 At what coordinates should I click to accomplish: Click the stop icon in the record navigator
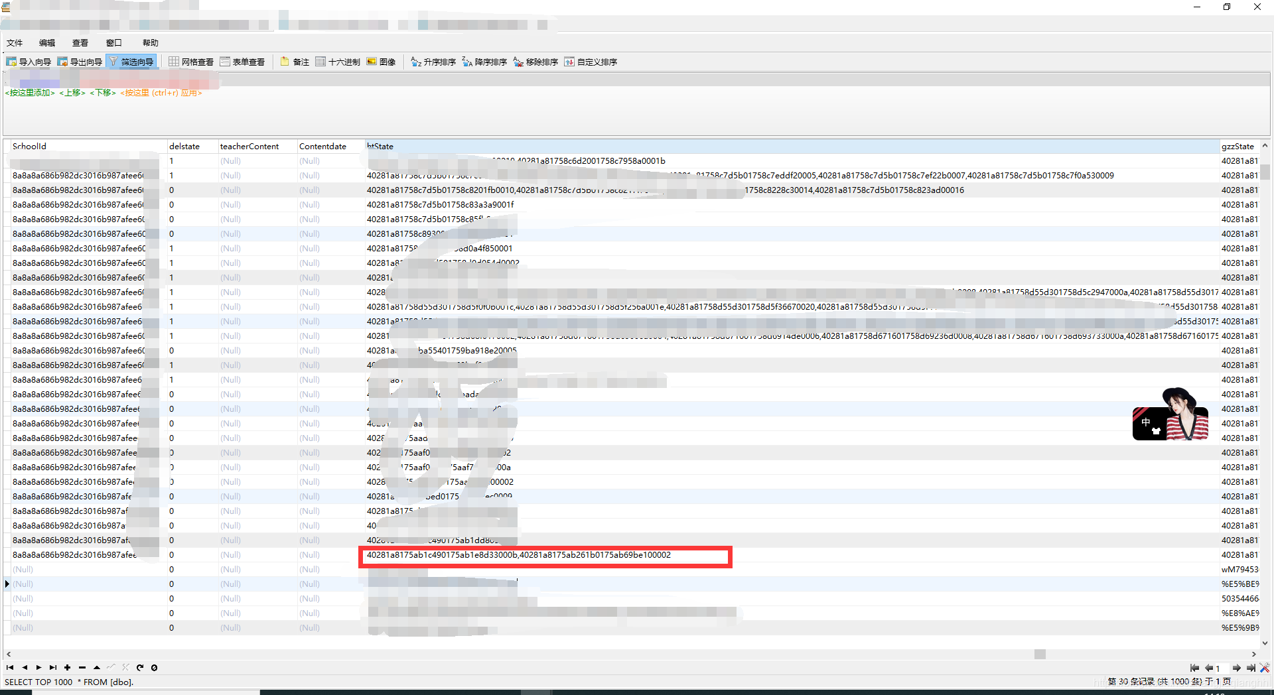pyautogui.click(x=154, y=668)
